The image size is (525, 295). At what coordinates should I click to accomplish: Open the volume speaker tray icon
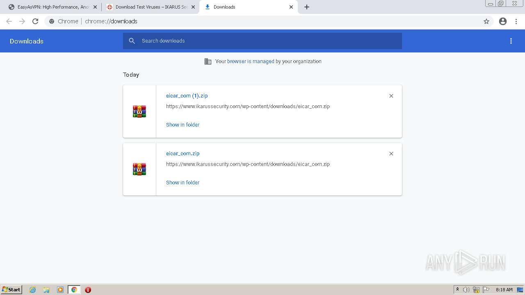point(466,290)
